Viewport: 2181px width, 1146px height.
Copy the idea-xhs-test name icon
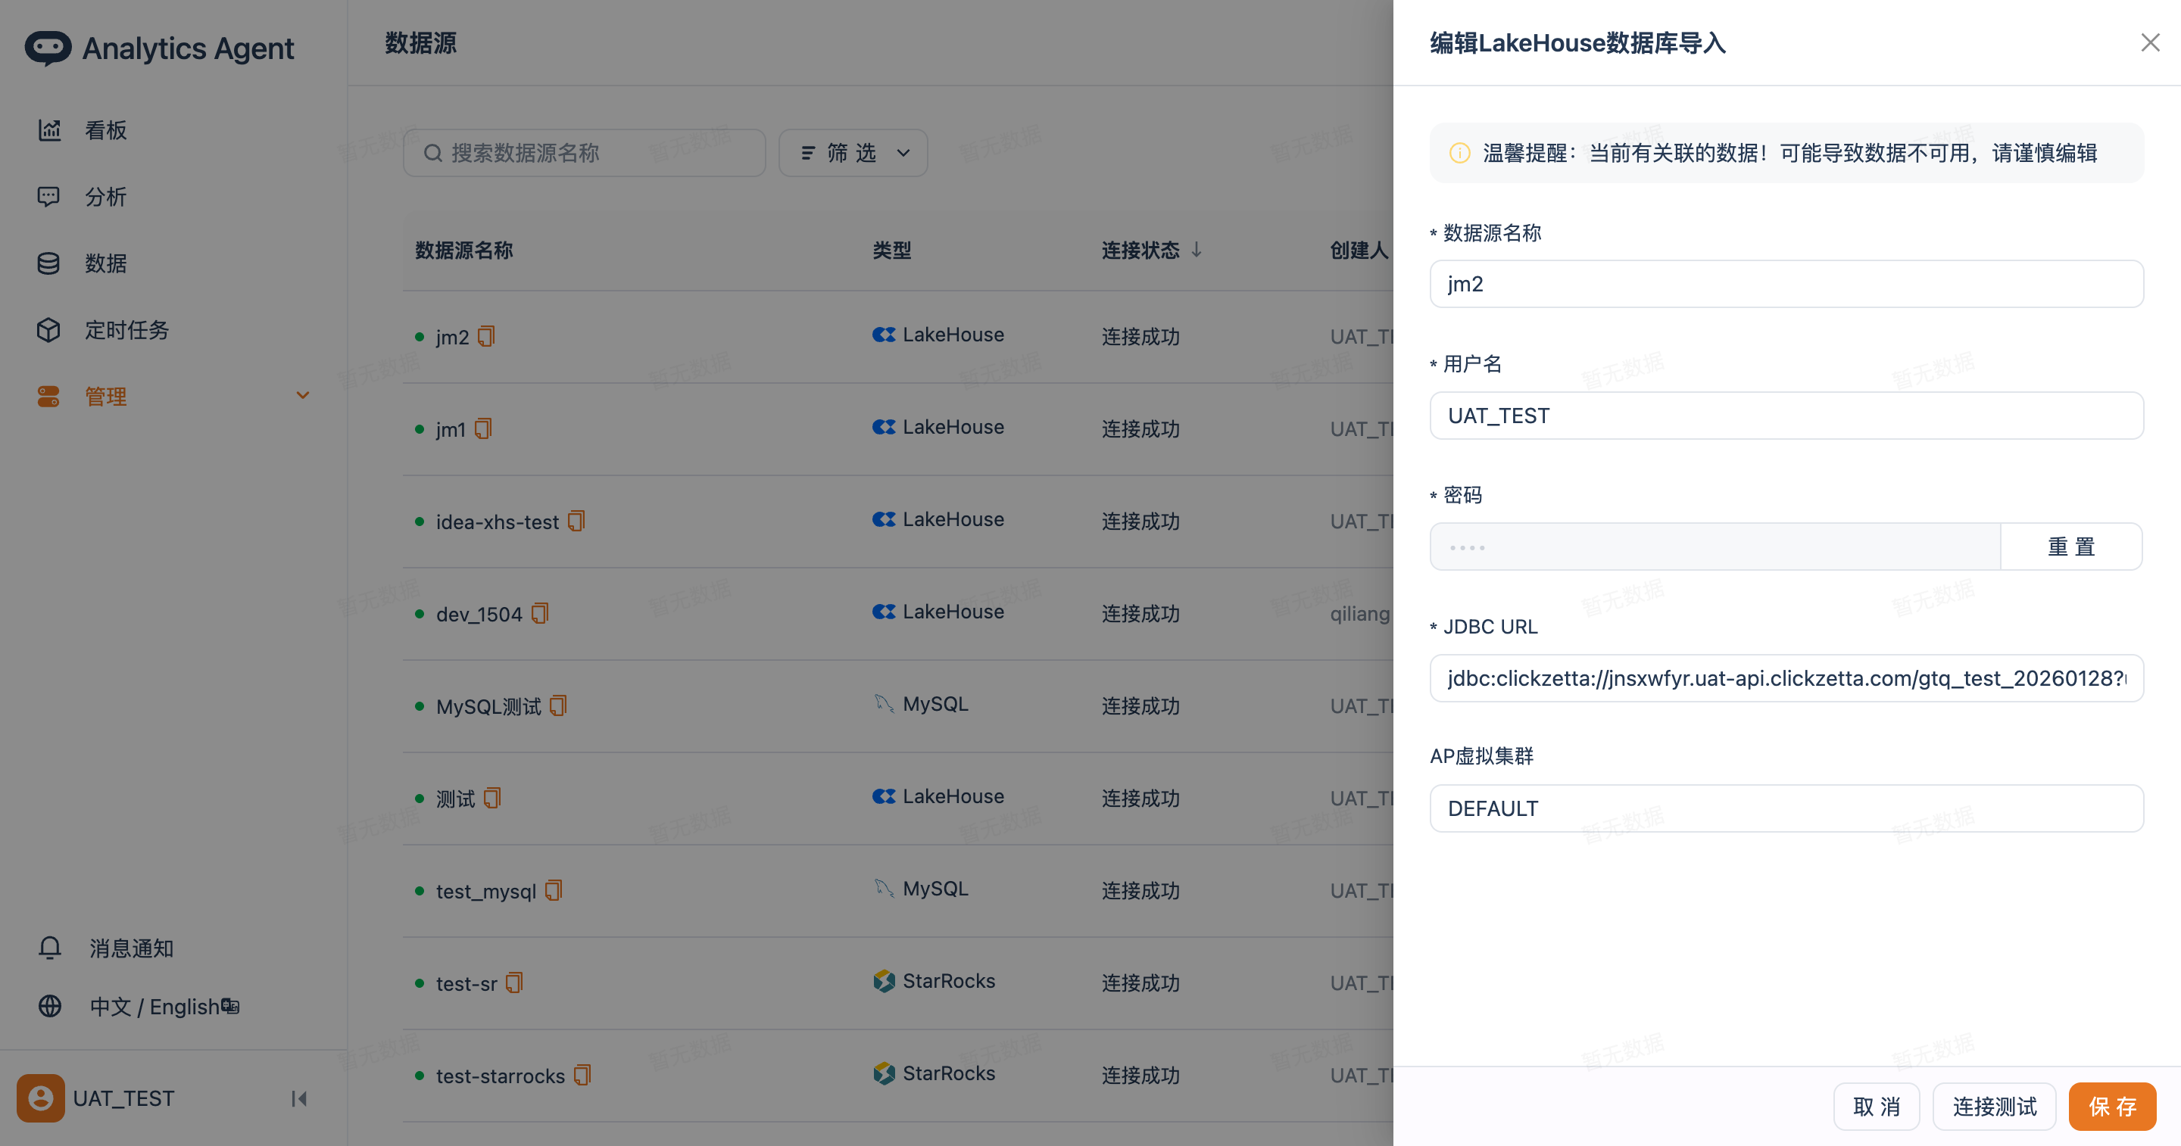click(576, 521)
